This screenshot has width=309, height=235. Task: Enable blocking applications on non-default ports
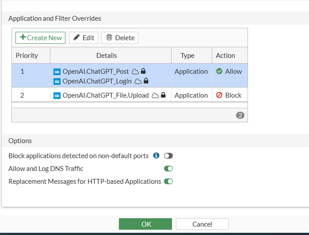(x=168, y=156)
